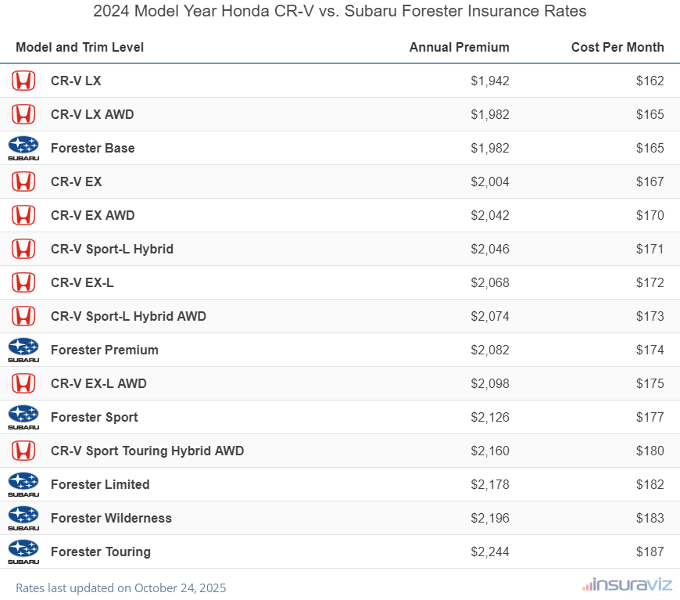This screenshot has width=680, height=600.
Task: Click the Cost Per Month column header
Action: pyautogui.click(x=617, y=47)
